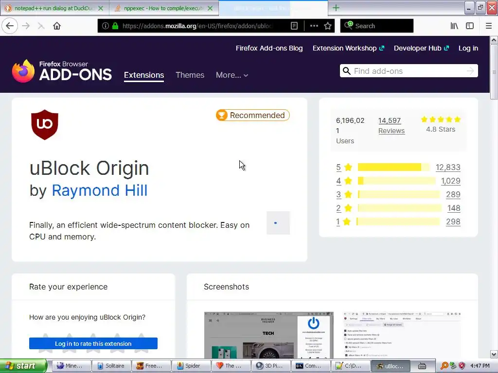Open a new tab with plus icon
This screenshot has height=373, width=498.
tap(336, 8)
